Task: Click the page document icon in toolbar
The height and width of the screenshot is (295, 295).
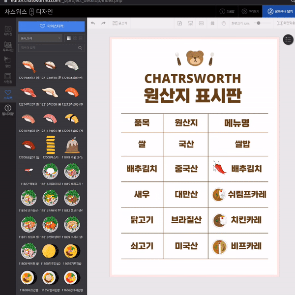Action: point(179,23)
